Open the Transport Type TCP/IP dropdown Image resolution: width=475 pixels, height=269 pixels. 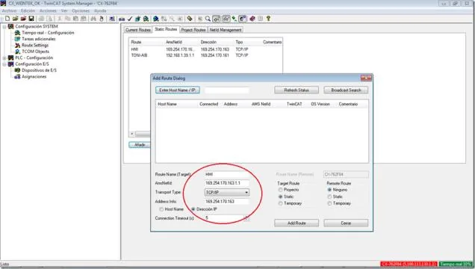tap(227, 192)
